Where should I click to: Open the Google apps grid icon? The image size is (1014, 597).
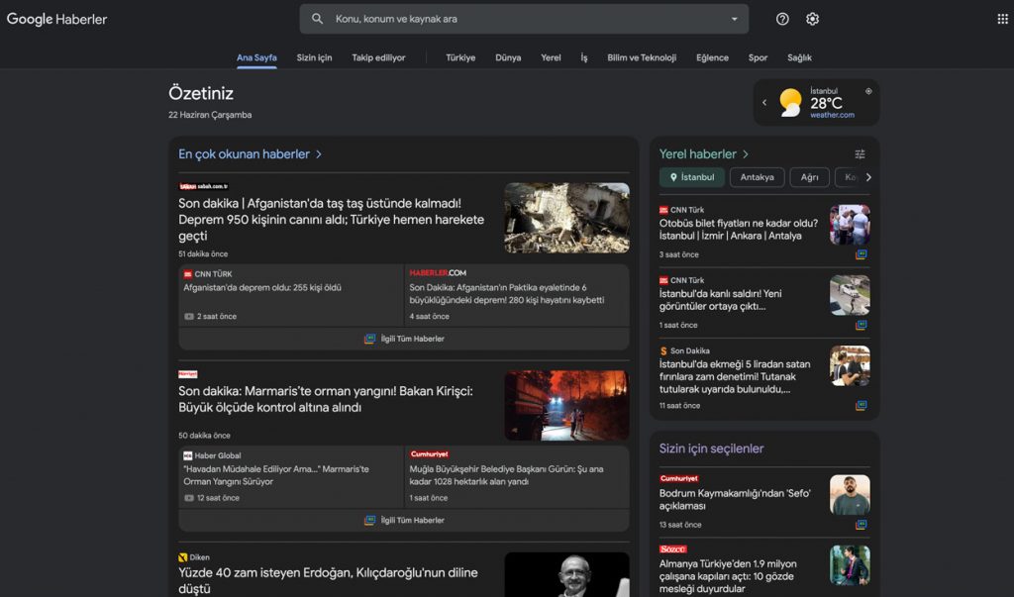coord(1000,18)
